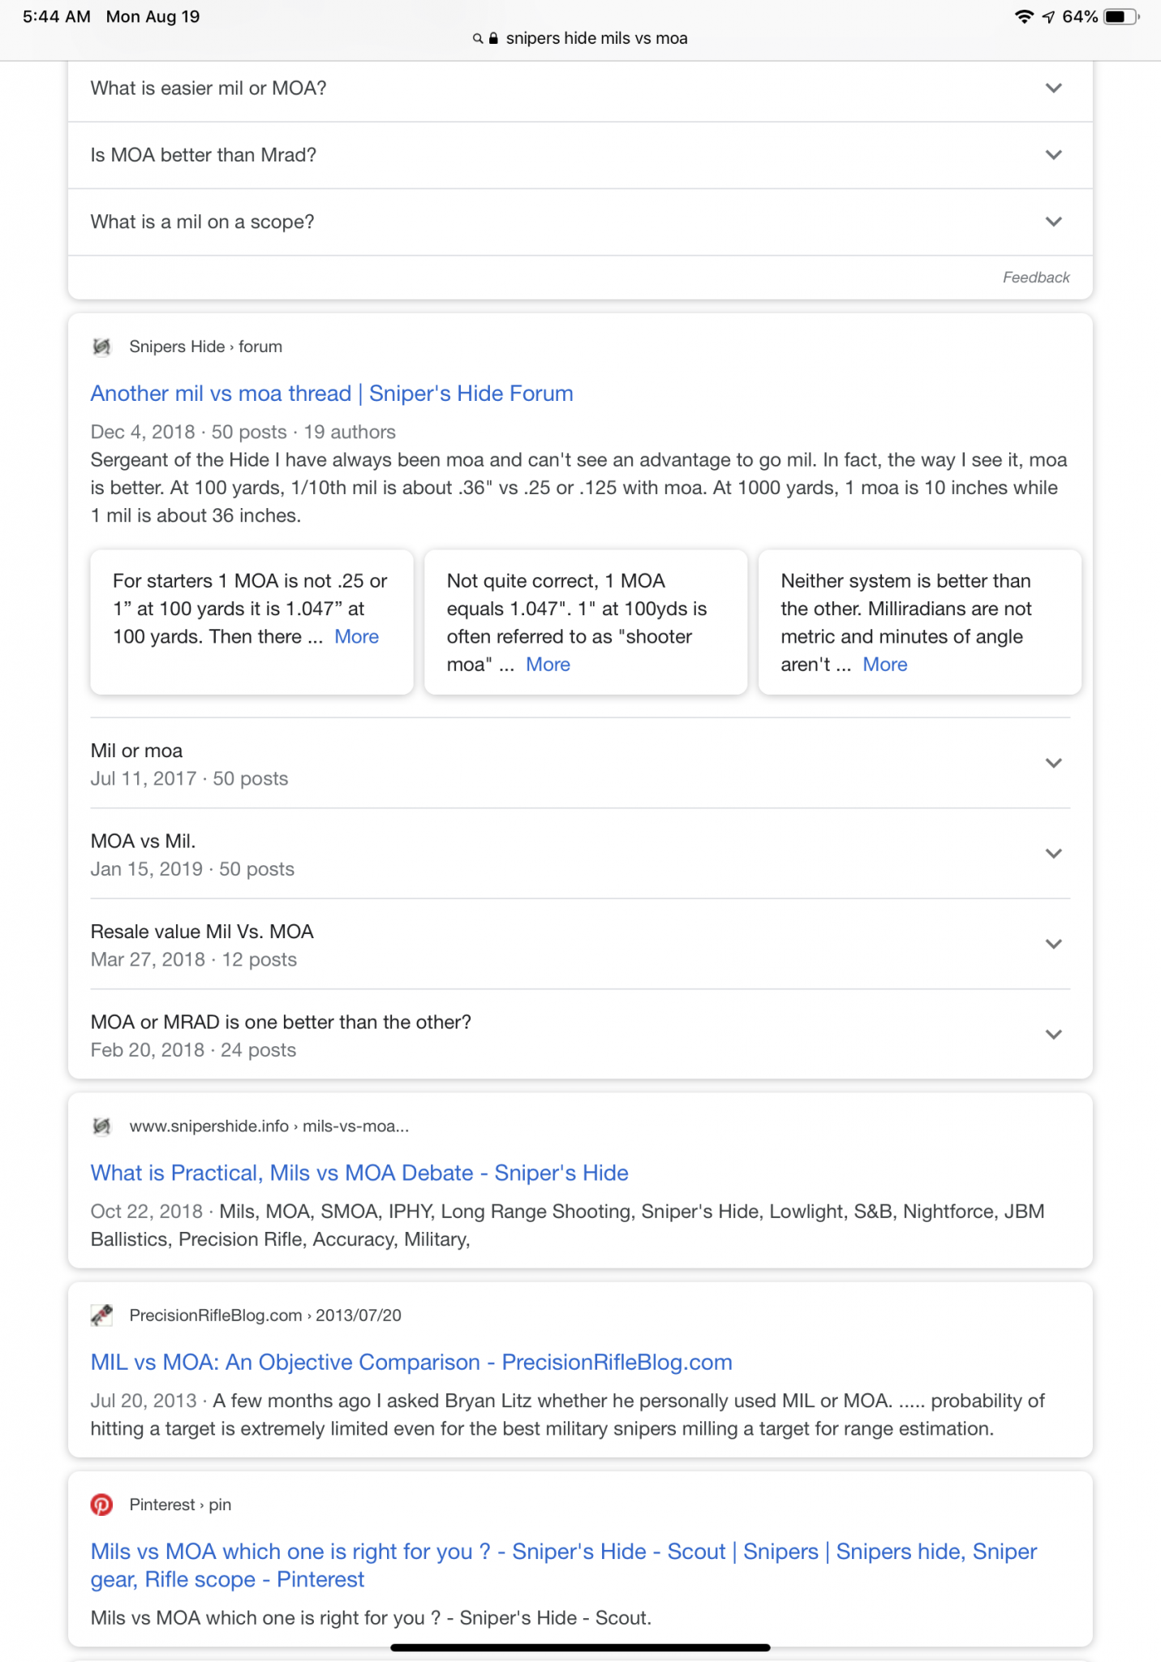Tap the search magnifier icon in address bar
Viewport: 1161px width, 1662px height.
pyautogui.click(x=478, y=39)
